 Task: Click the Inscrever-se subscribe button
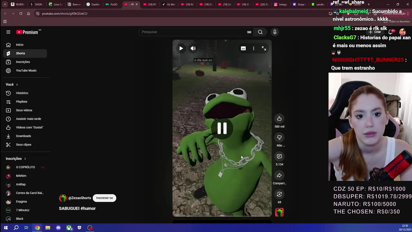coord(104,198)
